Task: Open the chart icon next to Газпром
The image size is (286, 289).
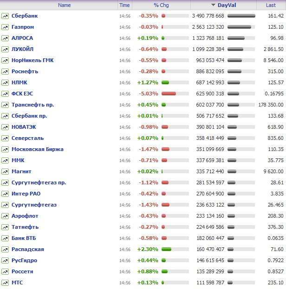Action: (5, 27)
